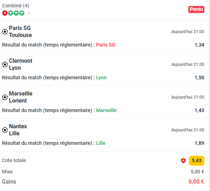
Task: Click the football icon beside Nantes Lille
Action: [5, 130]
